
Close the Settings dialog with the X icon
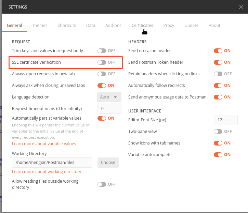pyautogui.click(x=241, y=7)
